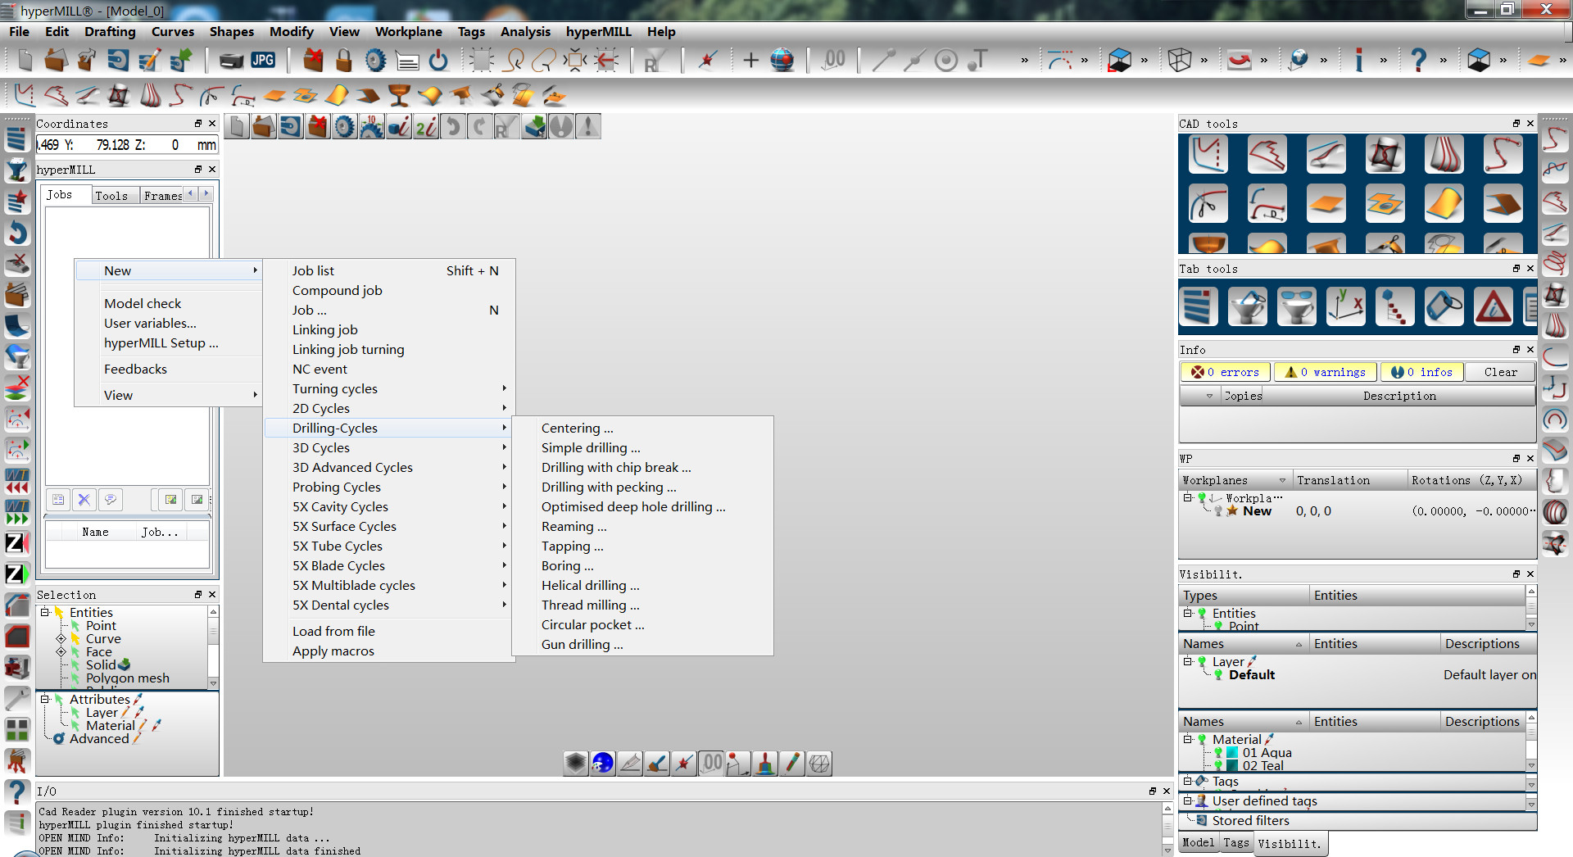Click the 01 Aqua color swatch

[1232, 752]
